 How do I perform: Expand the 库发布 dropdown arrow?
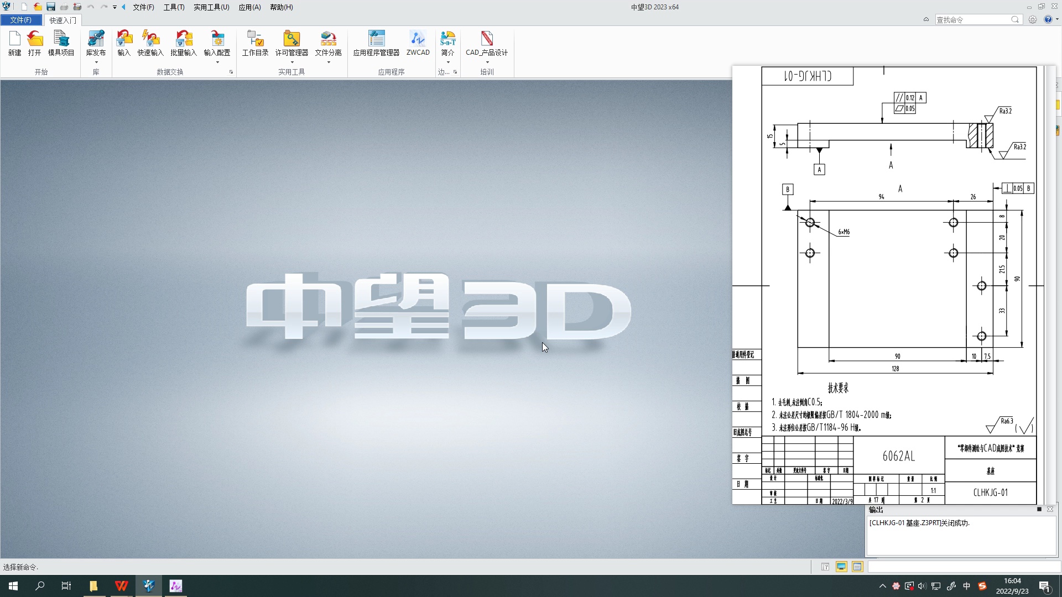coord(96,62)
